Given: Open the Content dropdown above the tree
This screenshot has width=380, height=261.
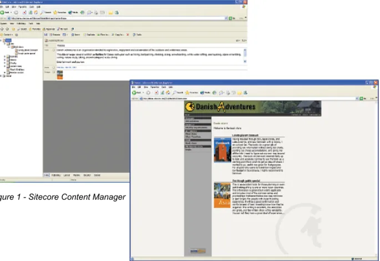Looking at the screenshot, I should tap(7, 34).
